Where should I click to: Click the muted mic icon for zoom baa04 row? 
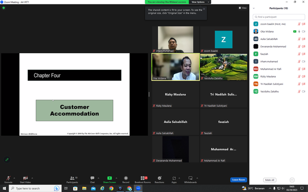299,24
